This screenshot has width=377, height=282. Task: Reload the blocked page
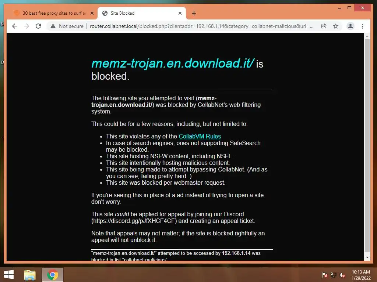click(38, 26)
